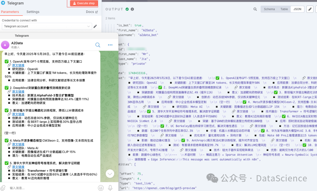The image size is (317, 191).
Task: Click the JSON first_name value "A2Data"
Action: coord(148,30)
